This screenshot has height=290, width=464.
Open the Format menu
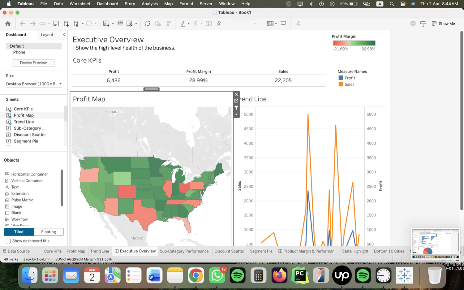coord(186,4)
